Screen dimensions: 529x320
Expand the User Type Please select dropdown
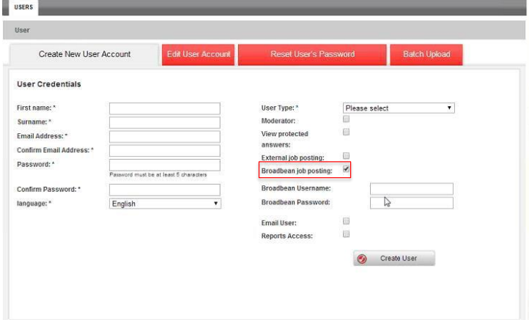(x=399, y=108)
